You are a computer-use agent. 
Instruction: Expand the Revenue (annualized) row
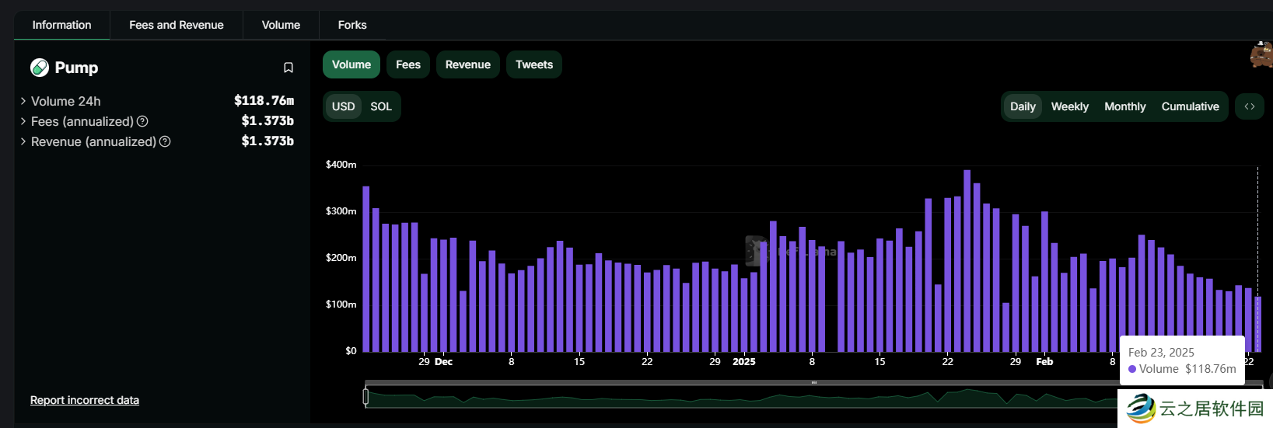tap(23, 141)
